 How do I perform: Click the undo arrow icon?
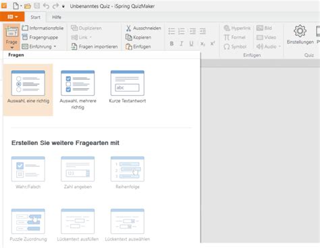(46, 6)
